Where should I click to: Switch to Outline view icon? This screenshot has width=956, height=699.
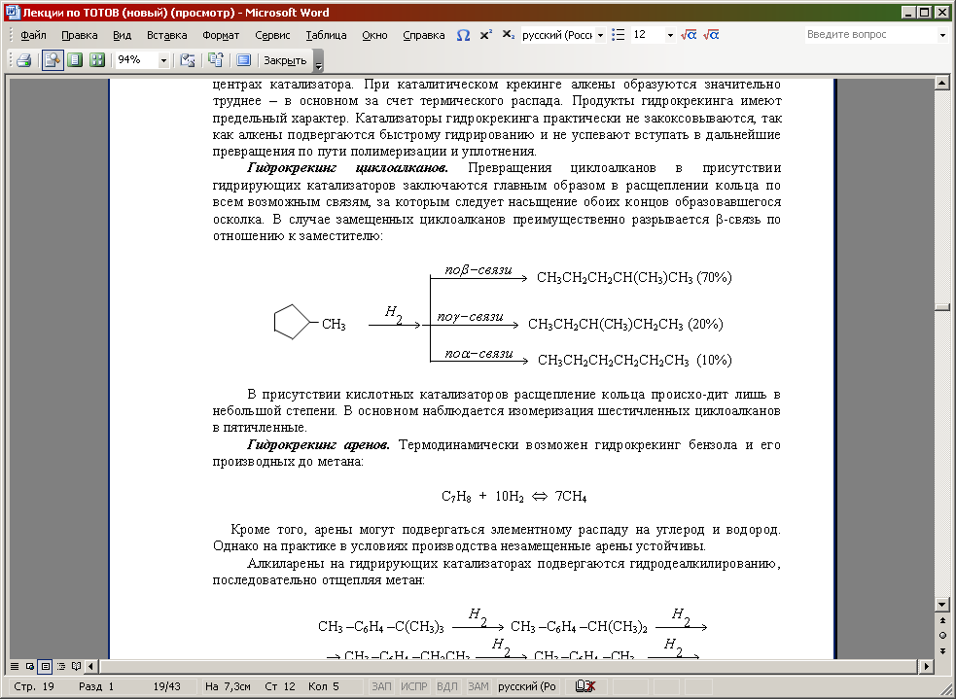coord(61,666)
